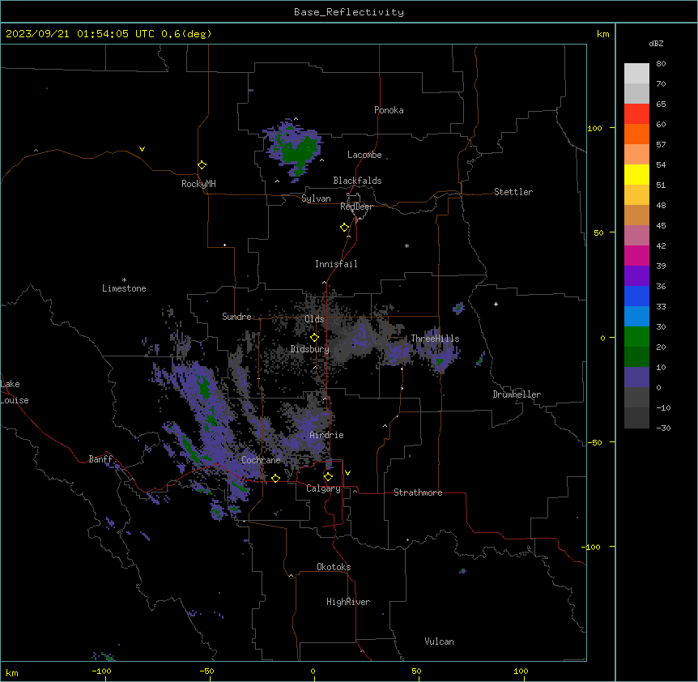Click the RedDeer city label
The height and width of the screenshot is (682, 698).
coord(356,207)
